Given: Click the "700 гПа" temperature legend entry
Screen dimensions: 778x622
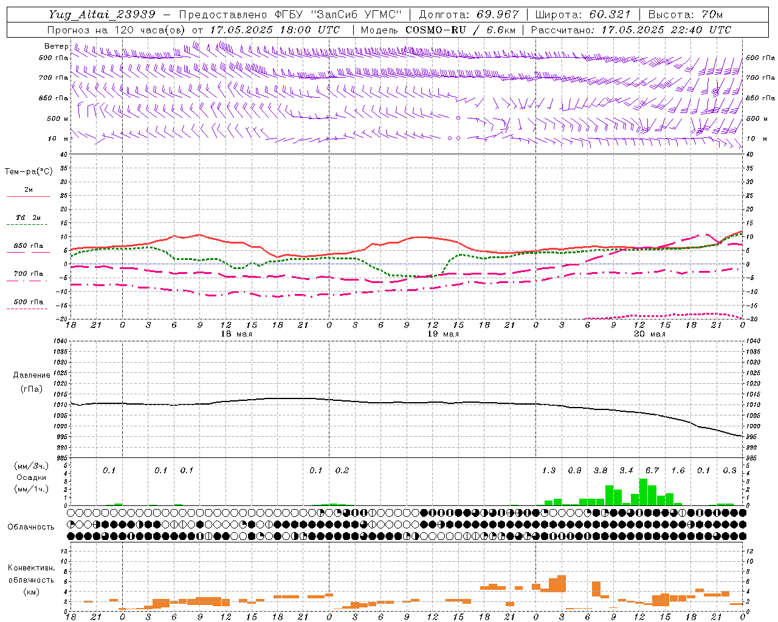Looking at the screenshot, I should pyautogui.click(x=29, y=273).
